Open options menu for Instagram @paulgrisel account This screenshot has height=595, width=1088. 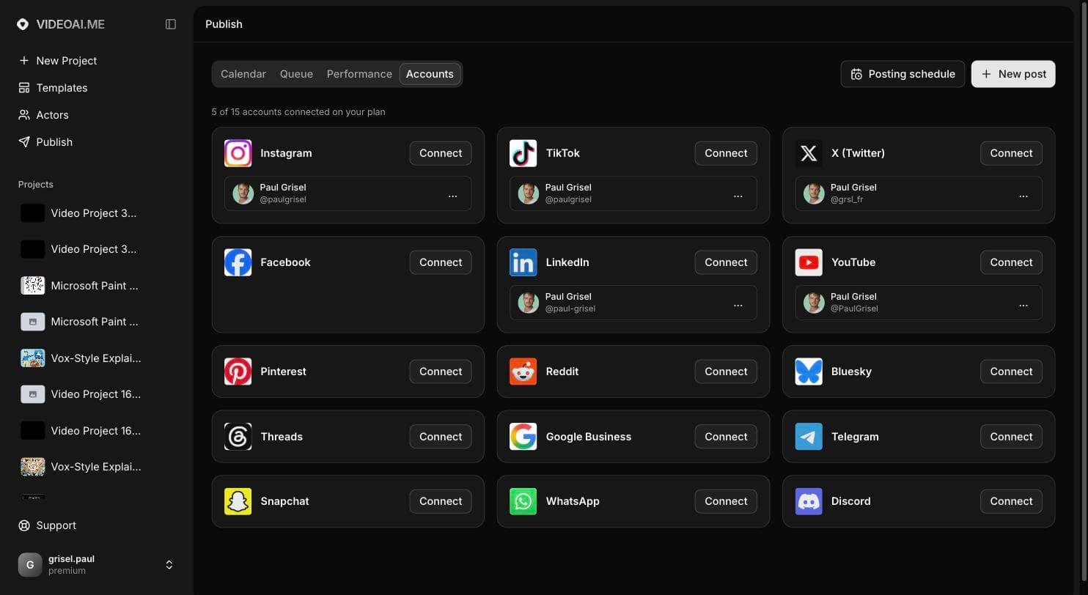tap(452, 196)
